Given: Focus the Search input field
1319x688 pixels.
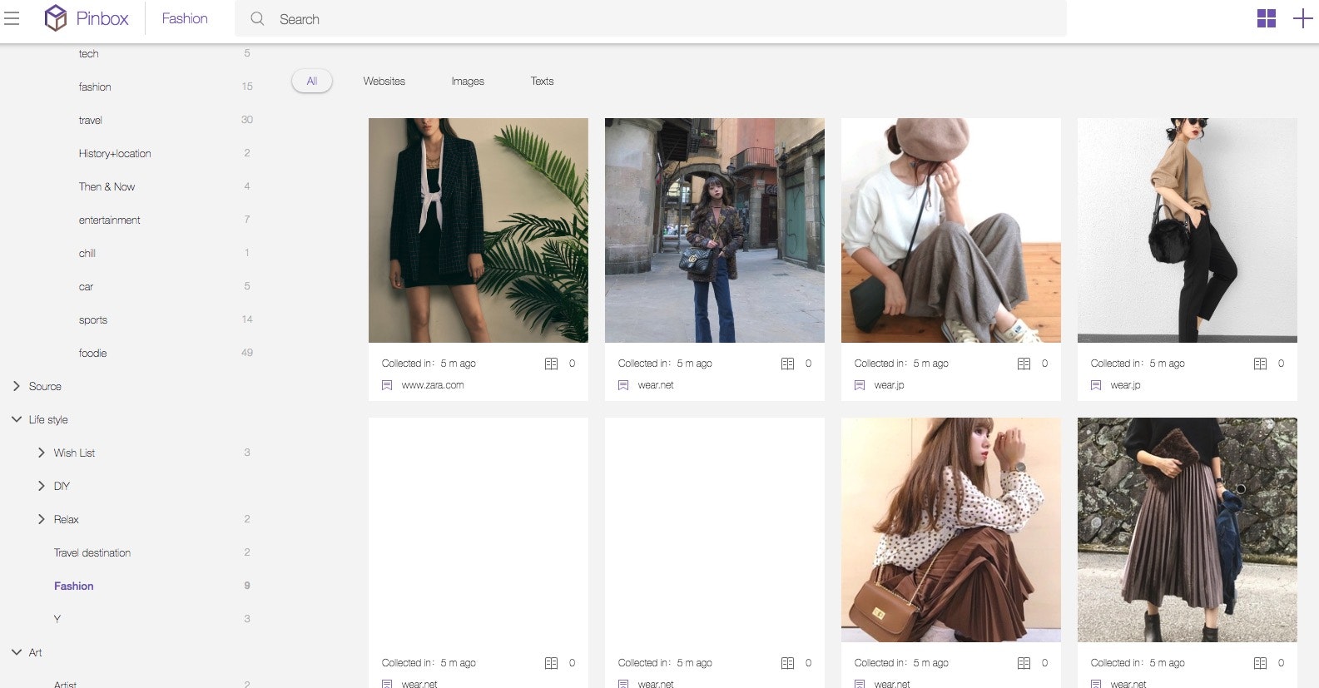Looking at the screenshot, I should [651, 18].
